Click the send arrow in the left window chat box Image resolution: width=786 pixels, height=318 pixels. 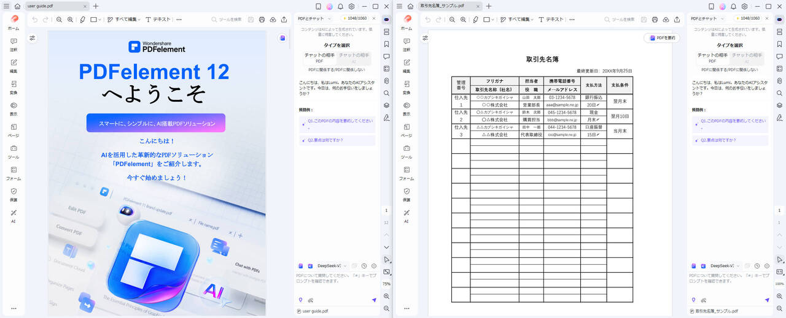coord(374,300)
